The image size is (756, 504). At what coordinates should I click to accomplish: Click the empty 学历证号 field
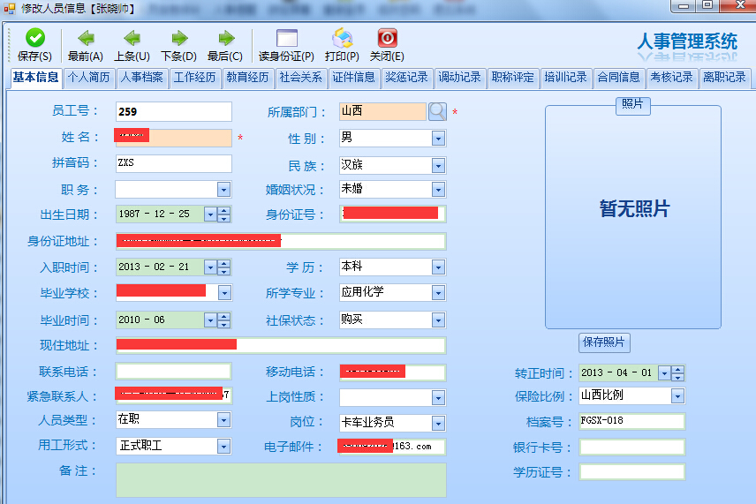(x=632, y=471)
